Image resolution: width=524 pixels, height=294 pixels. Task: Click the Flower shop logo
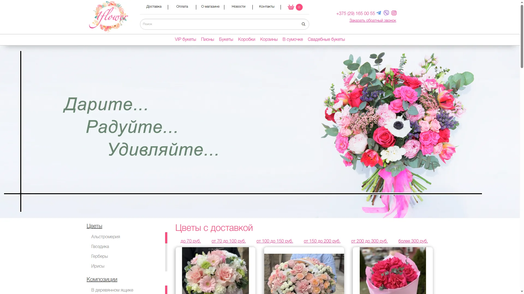[109, 17]
